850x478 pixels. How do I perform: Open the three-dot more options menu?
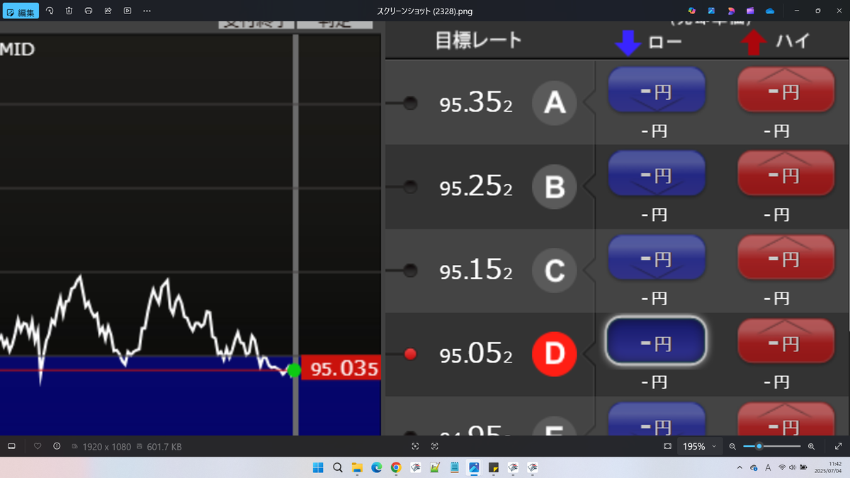click(x=147, y=11)
